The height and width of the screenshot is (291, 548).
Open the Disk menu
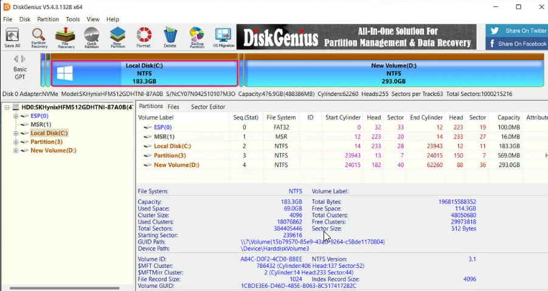[x=25, y=19]
